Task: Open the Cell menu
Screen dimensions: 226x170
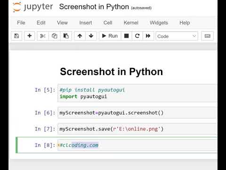Action: [x=108, y=23]
